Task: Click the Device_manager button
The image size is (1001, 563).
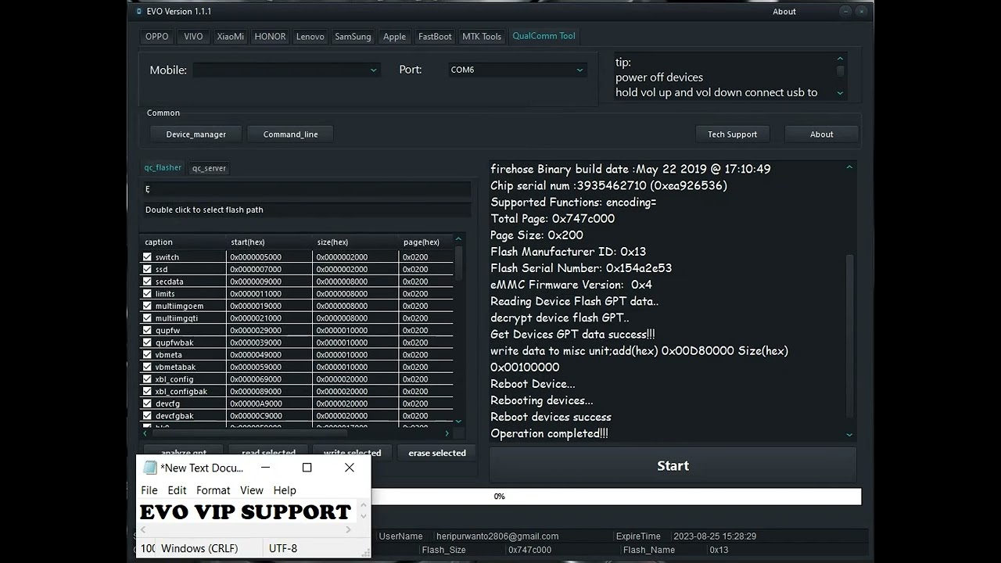Action: pos(196,134)
